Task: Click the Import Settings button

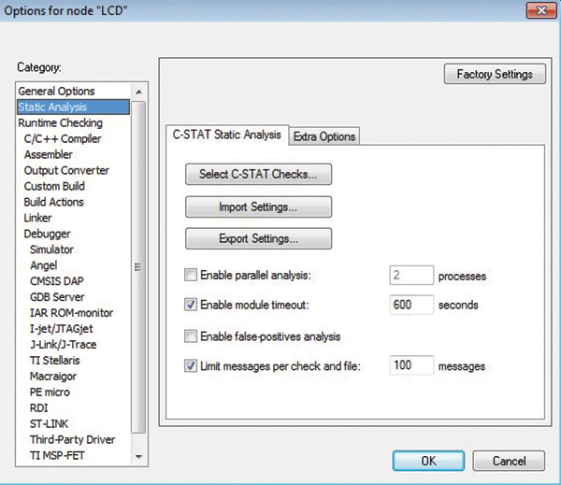Action: [258, 207]
